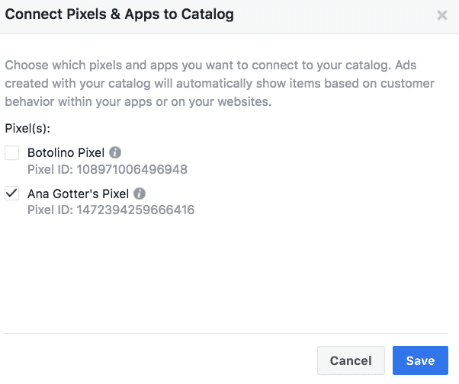The height and width of the screenshot is (384, 459).
Task: Uncheck the Ana Gotter's Pixel checkbox
Action: 12,194
